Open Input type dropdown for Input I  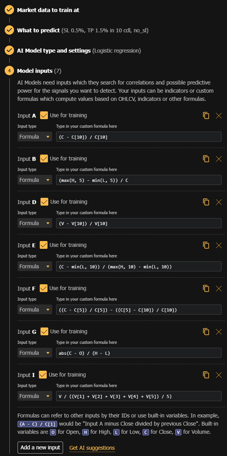[35, 396]
